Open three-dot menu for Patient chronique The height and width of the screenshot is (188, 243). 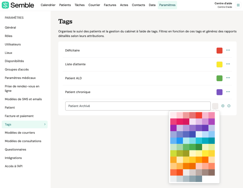(228, 92)
